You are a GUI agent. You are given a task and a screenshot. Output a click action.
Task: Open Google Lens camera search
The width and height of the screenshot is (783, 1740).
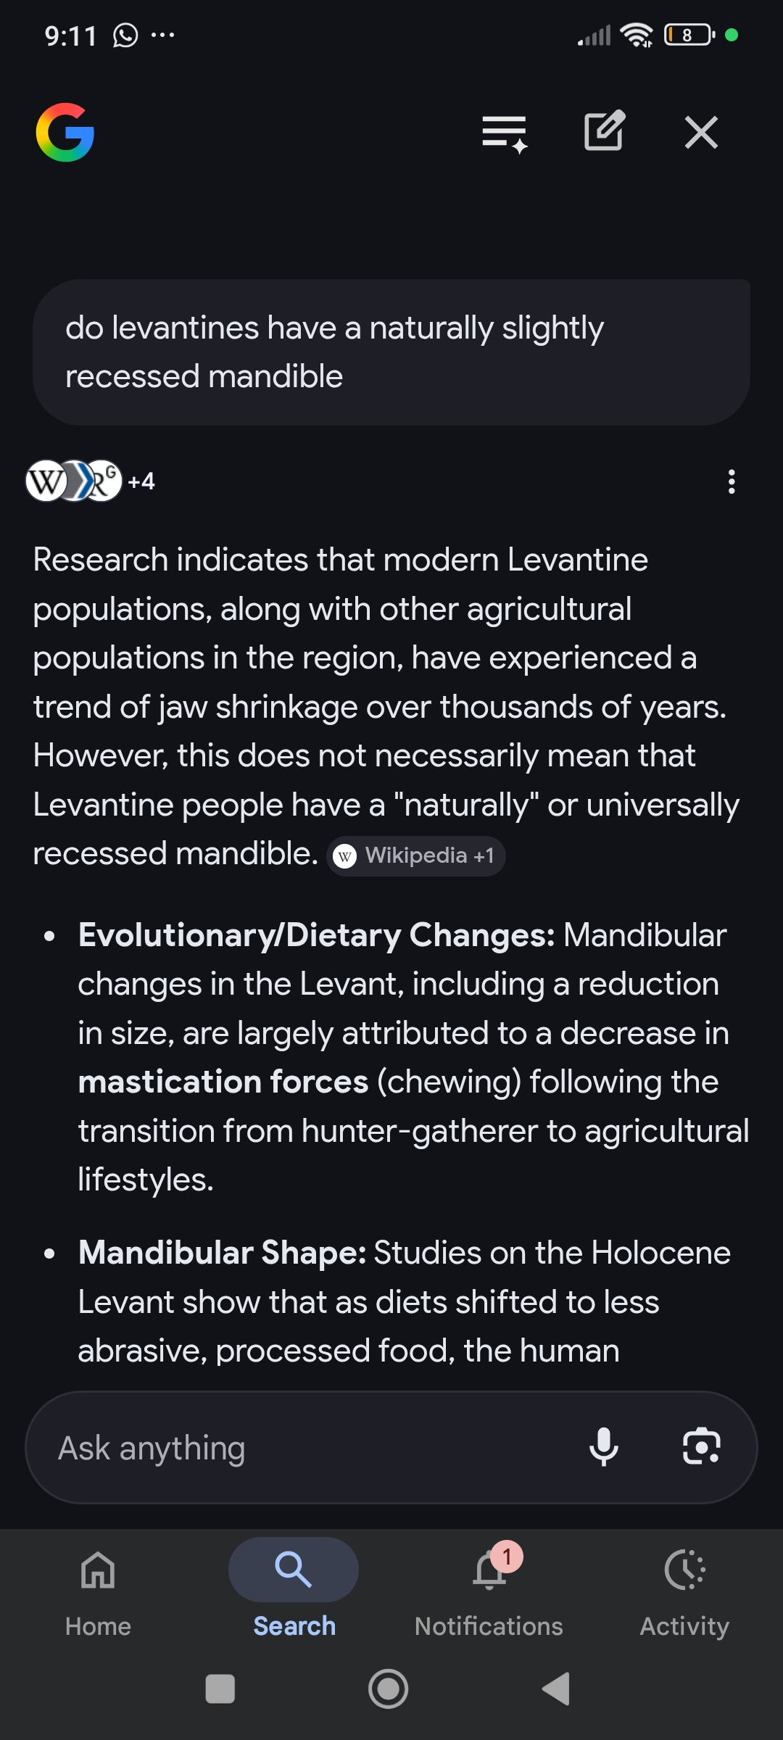701,1447
